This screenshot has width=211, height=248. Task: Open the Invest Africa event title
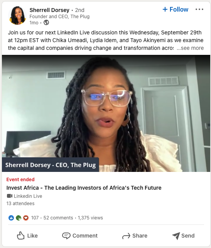84,188
